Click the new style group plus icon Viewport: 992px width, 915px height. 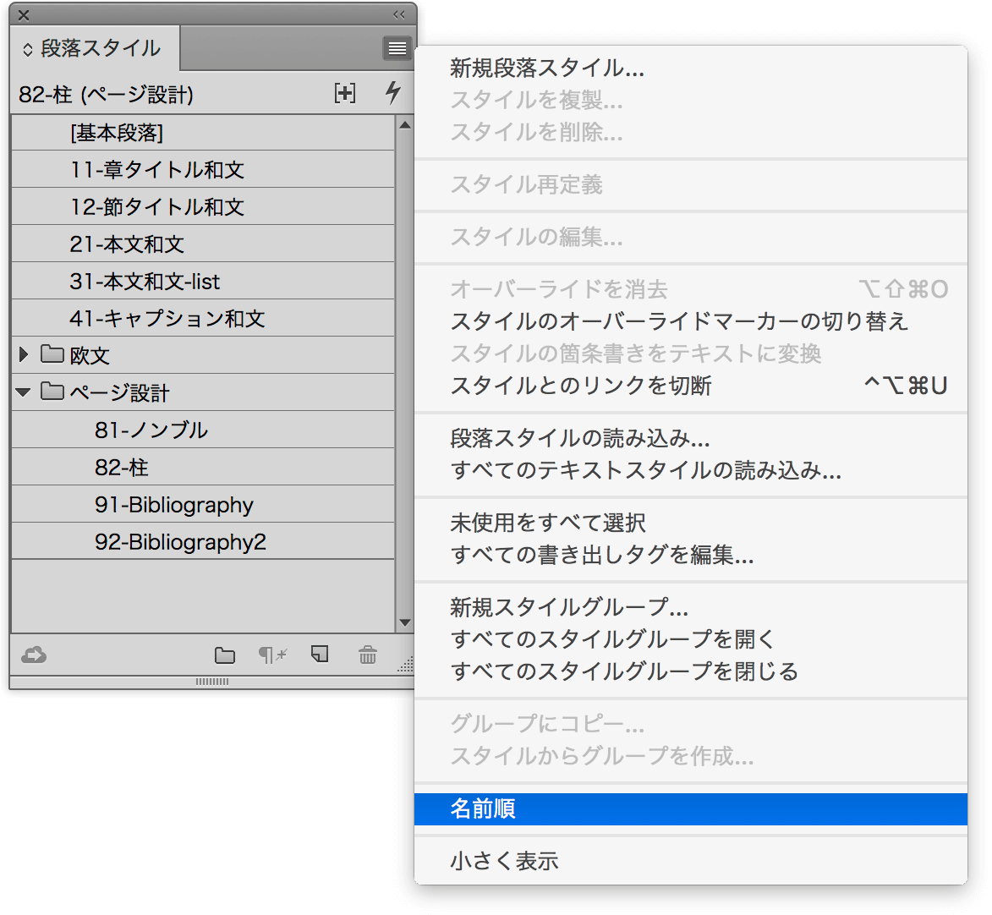[x=345, y=94]
